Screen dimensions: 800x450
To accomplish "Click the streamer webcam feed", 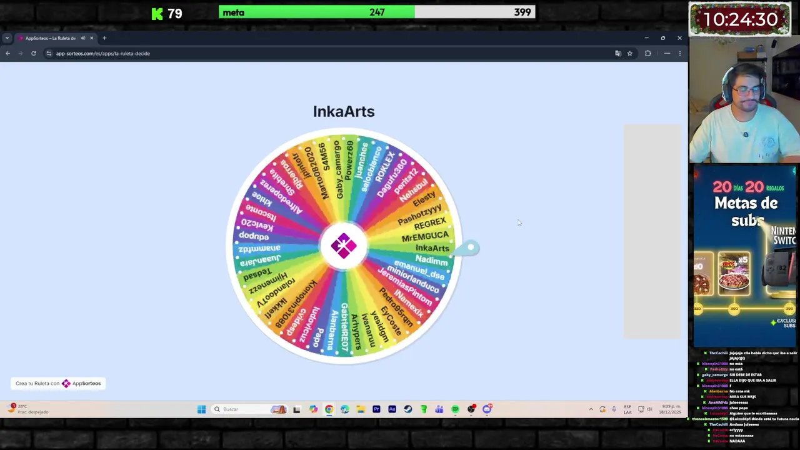I will click(x=744, y=100).
